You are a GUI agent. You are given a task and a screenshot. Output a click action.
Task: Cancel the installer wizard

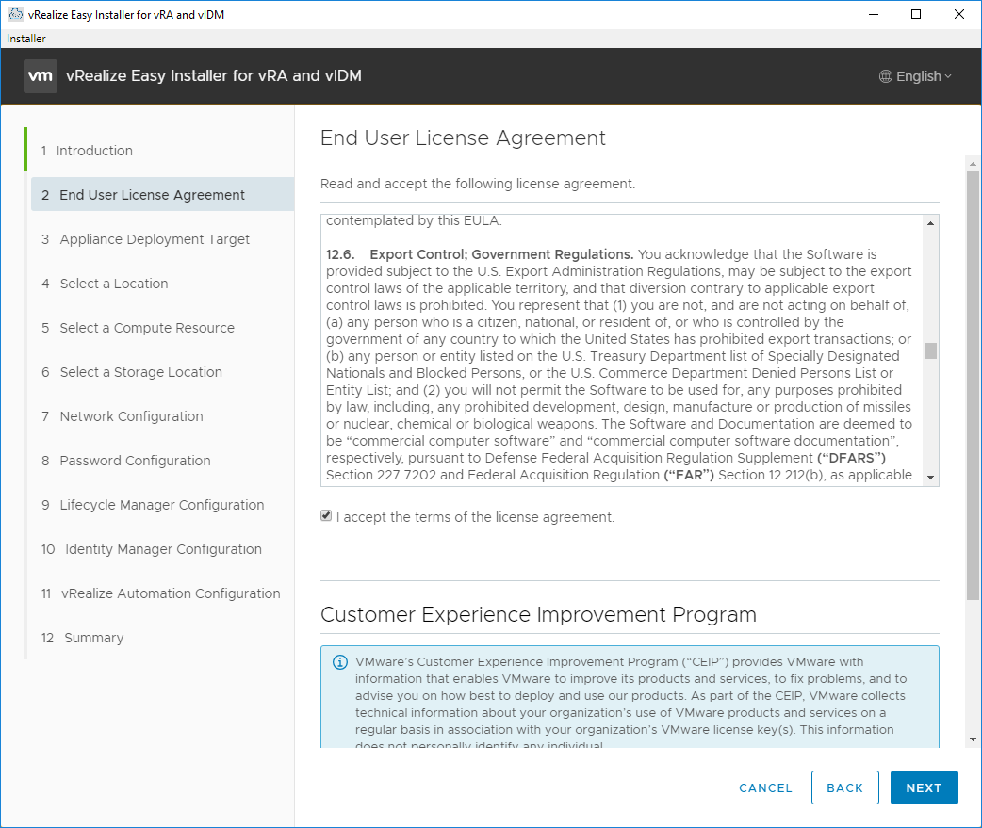tap(765, 787)
